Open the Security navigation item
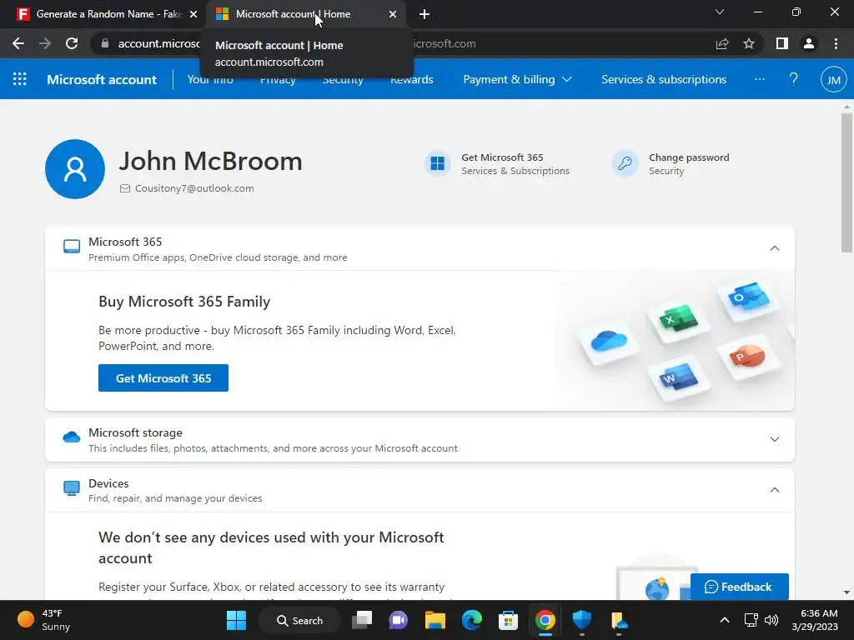854x640 pixels. (x=343, y=79)
